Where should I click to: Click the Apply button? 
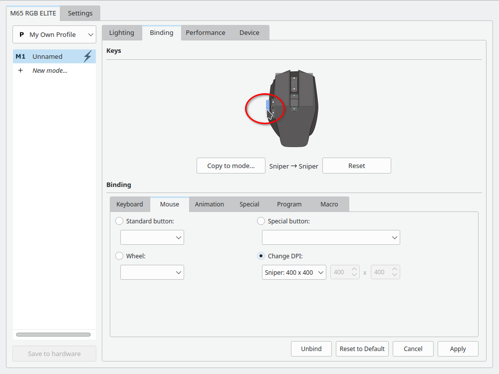pyautogui.click(x=458, y=349)
